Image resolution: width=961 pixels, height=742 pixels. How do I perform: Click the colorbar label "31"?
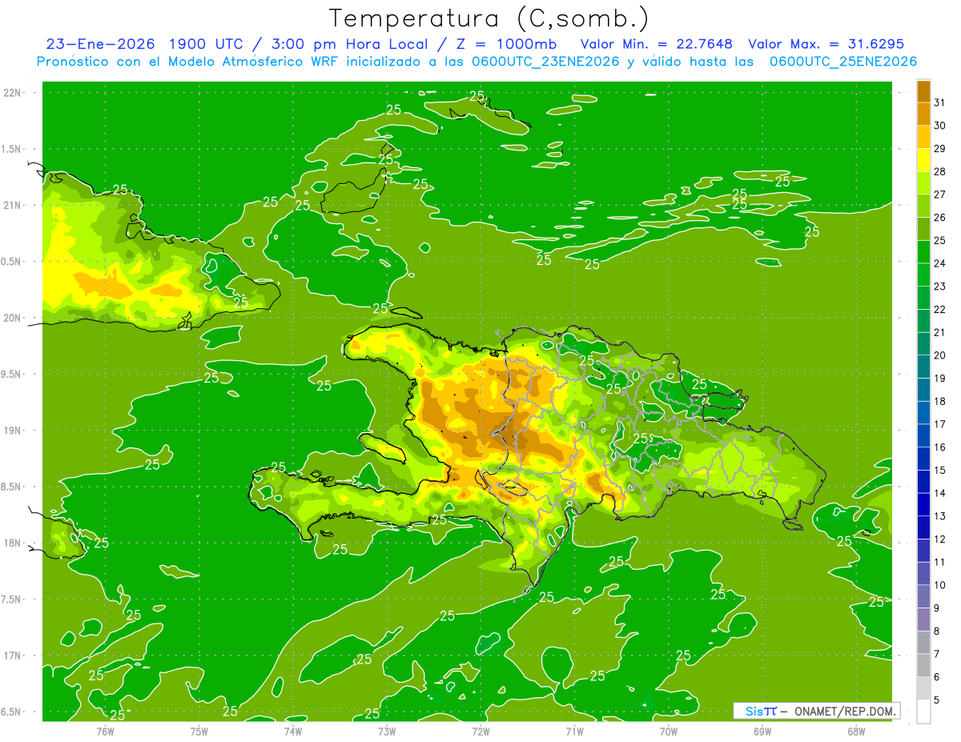coord(939,102)
